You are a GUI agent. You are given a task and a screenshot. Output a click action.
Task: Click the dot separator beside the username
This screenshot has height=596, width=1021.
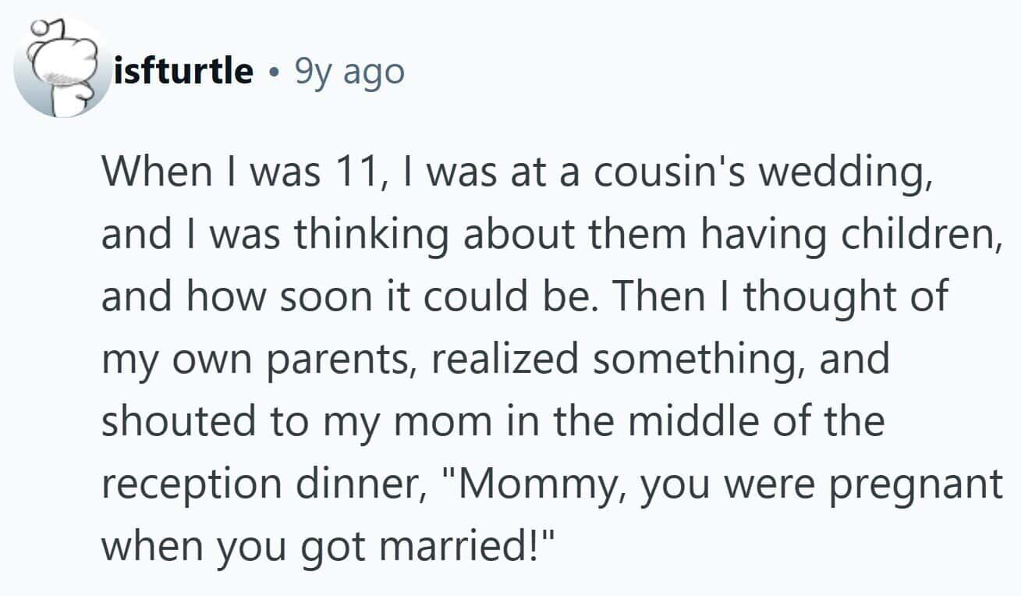[274, 73]
